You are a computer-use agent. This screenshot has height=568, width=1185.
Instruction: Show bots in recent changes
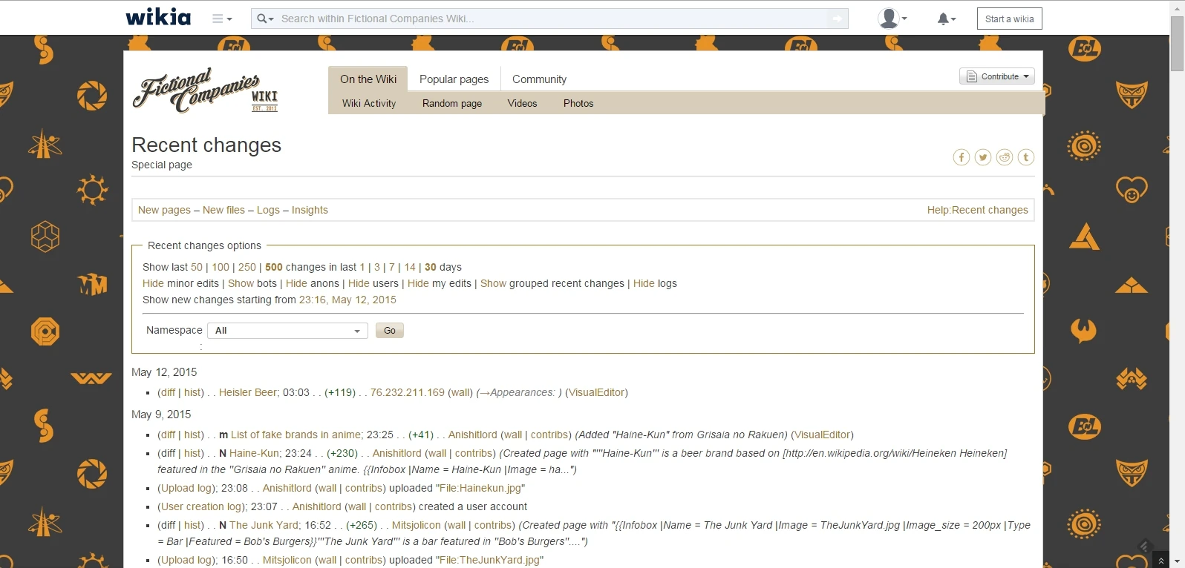[241, 283]
